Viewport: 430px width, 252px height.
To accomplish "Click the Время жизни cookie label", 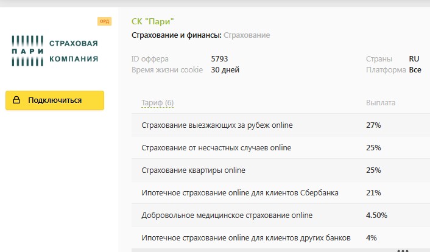I will click(x=167, y=70).
